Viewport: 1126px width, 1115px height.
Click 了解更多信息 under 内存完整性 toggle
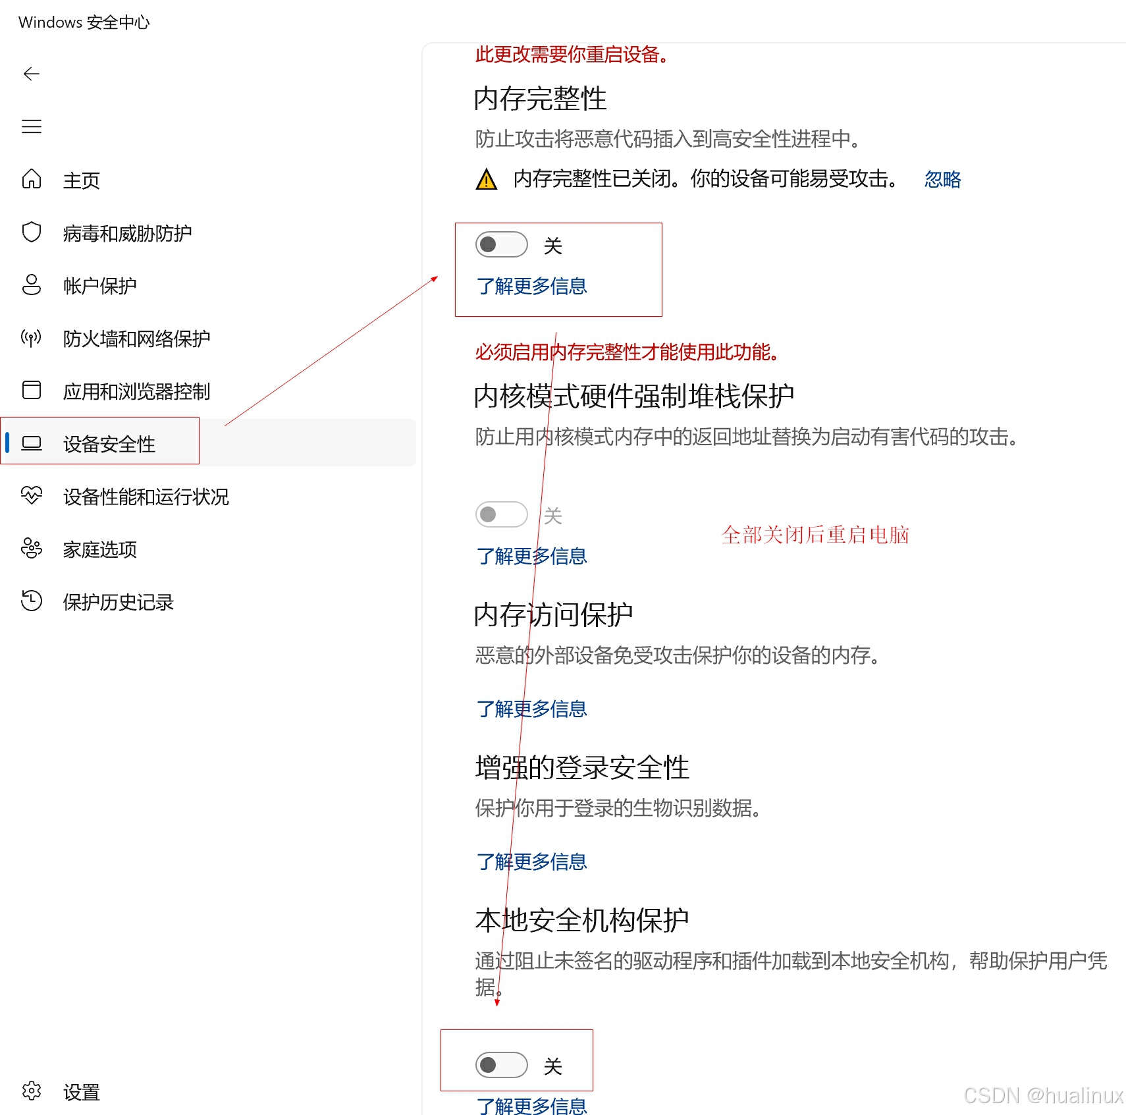pos(531,286)
